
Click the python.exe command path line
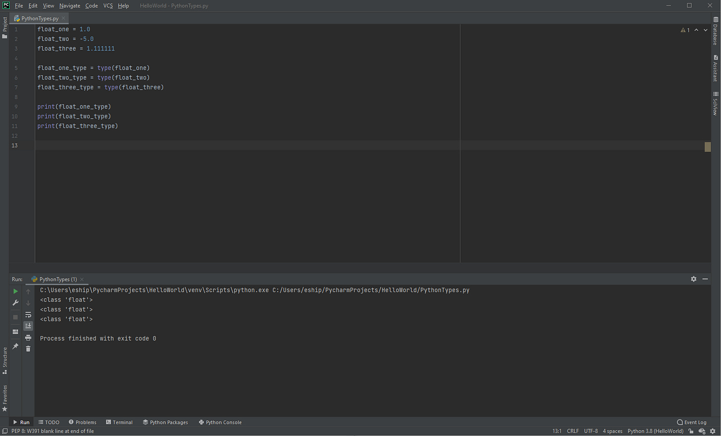(255, 290)
